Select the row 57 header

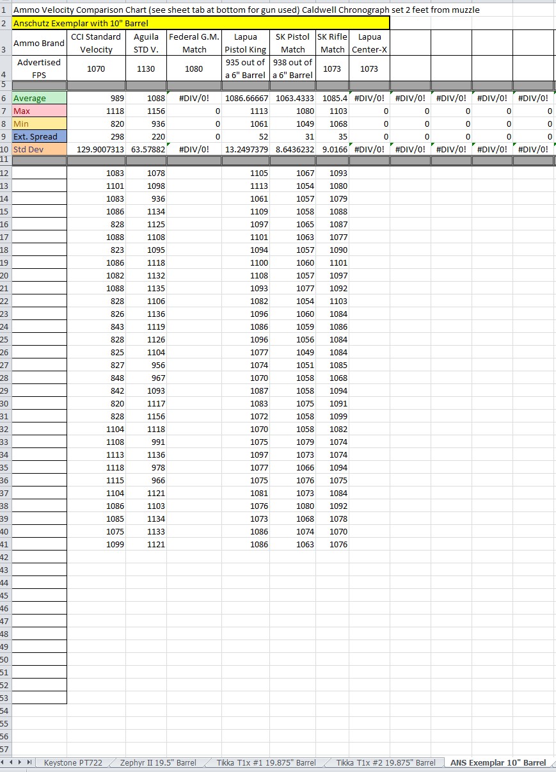click(x=5, y=749)
